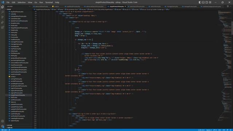Click the editor vertical scrollbar
233x131 pixels.
click(232, 28)
